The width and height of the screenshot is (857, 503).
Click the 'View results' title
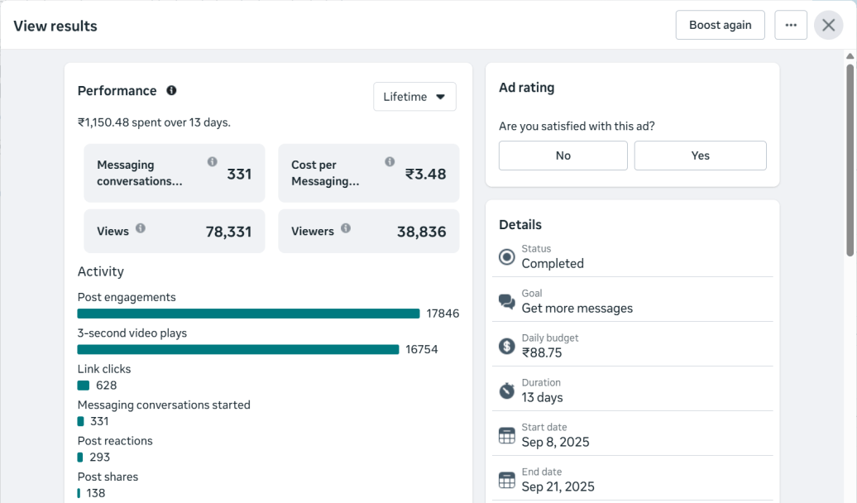tap(55, 26)
